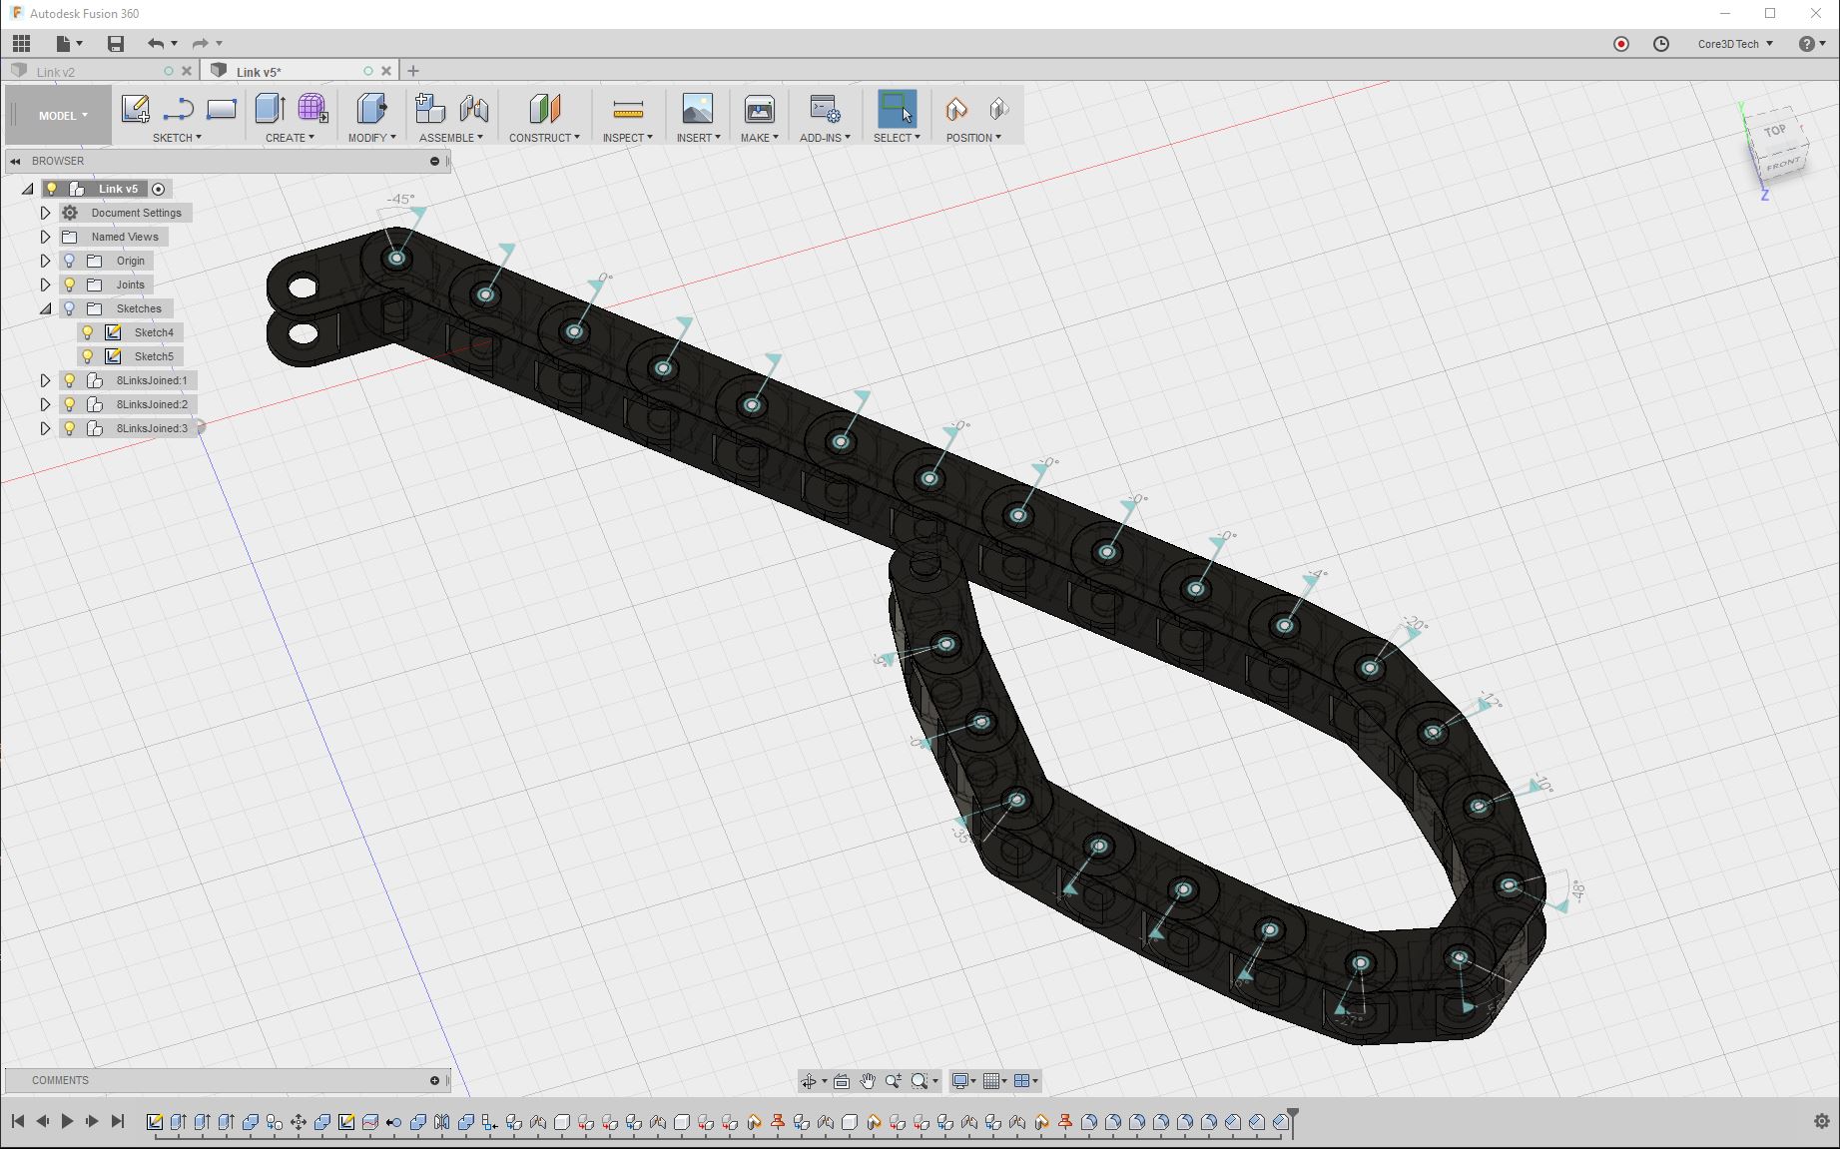Open the MODEL workspace menu

pos(57,115)
